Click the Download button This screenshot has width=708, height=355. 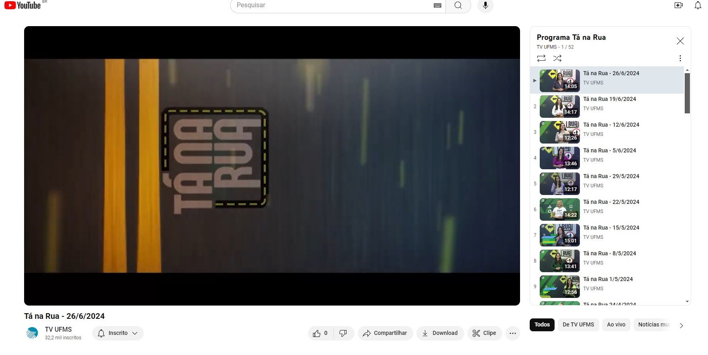[440, 333]
